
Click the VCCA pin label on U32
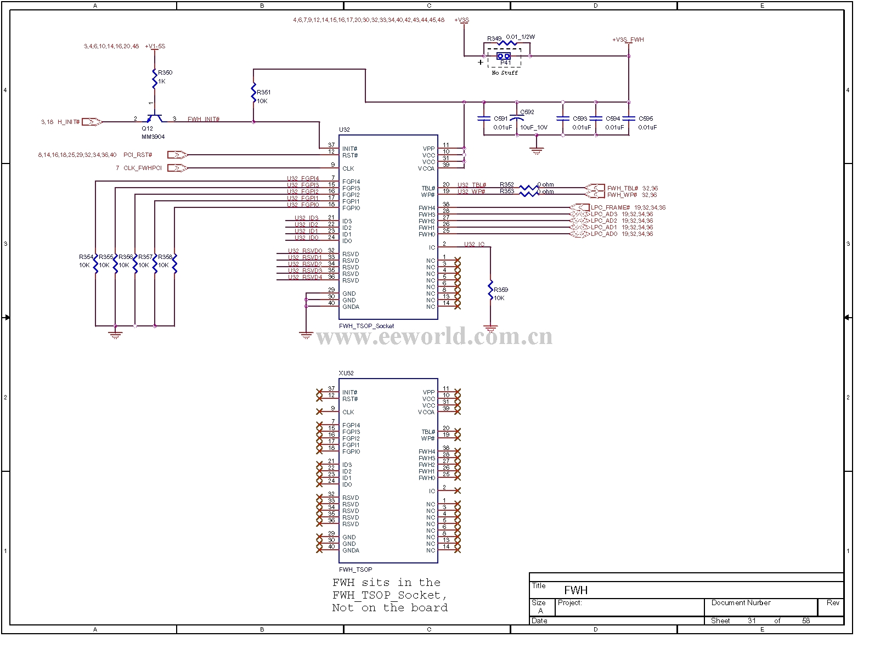click(x=427, y=168)
